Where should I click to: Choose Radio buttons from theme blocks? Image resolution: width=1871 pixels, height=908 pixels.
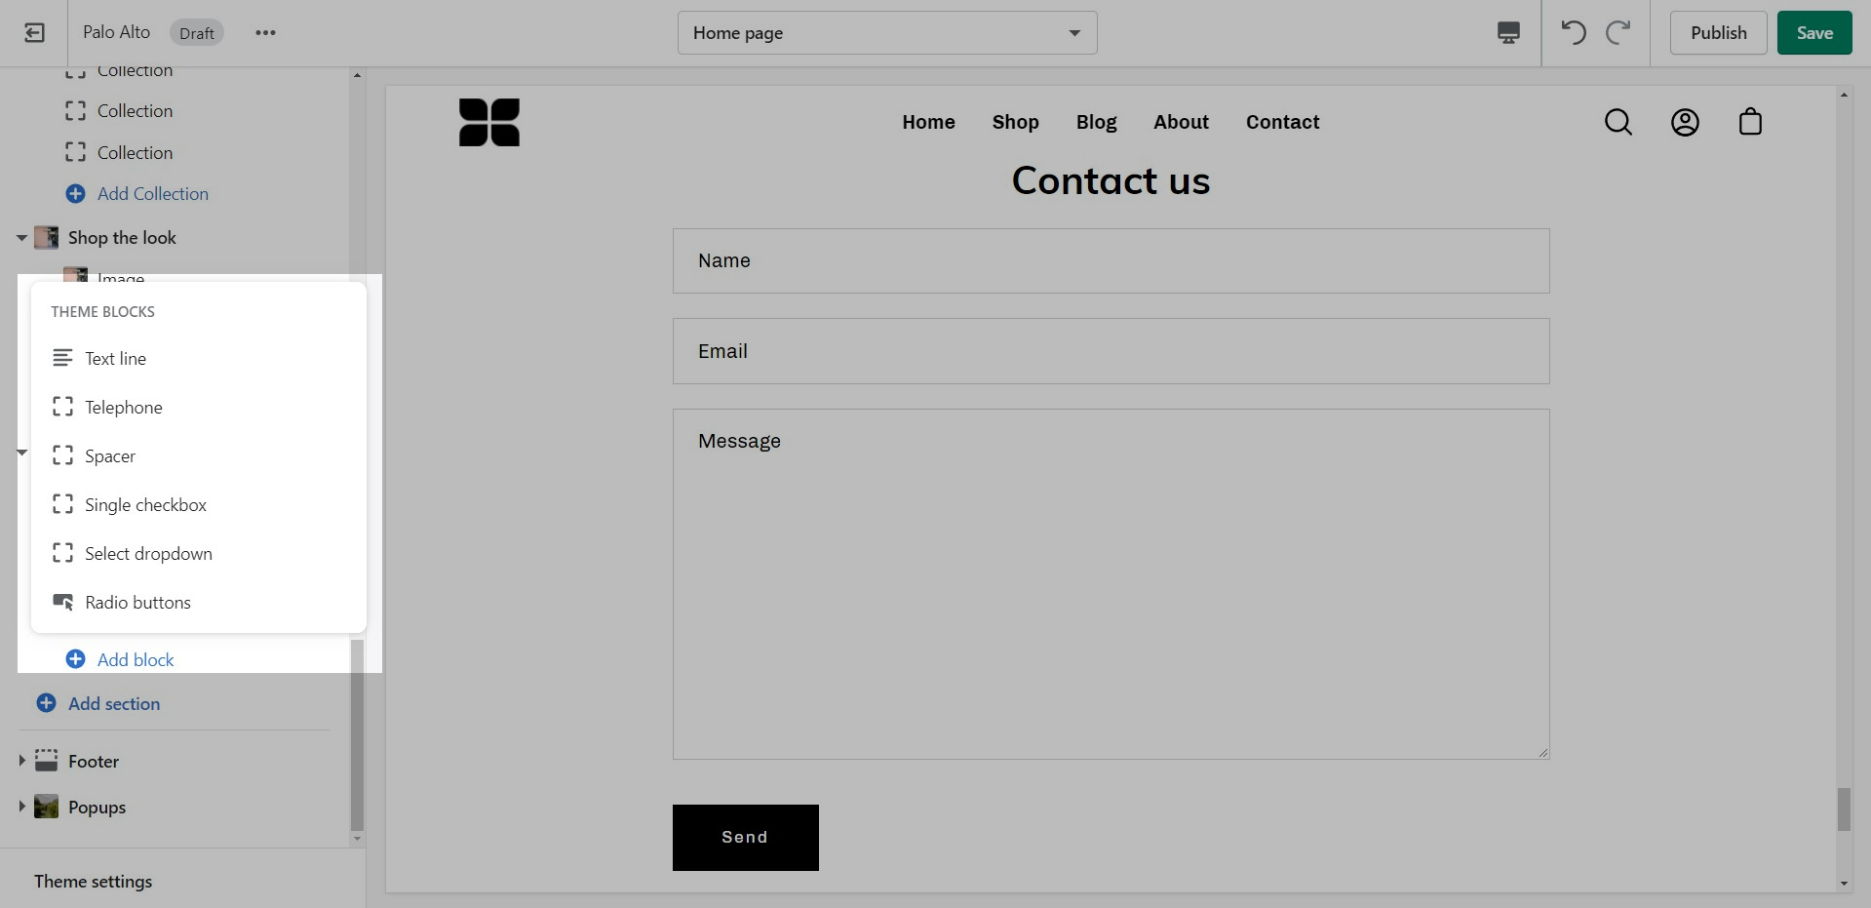(137, 603)
